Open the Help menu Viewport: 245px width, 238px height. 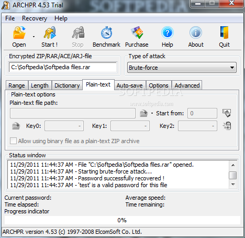pyautogui.click(x=61, y=18)
